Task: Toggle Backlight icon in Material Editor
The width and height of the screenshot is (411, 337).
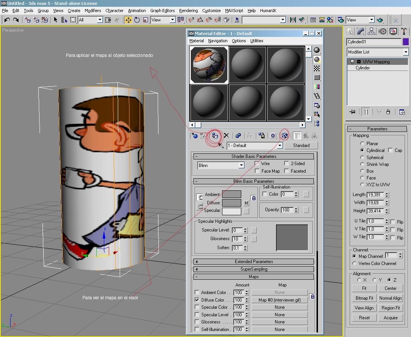Action: click(x=317, y=59)
